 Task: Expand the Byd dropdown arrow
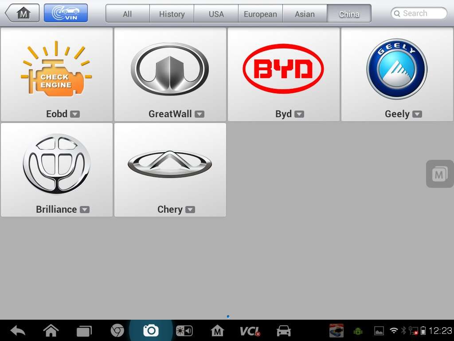299,114
